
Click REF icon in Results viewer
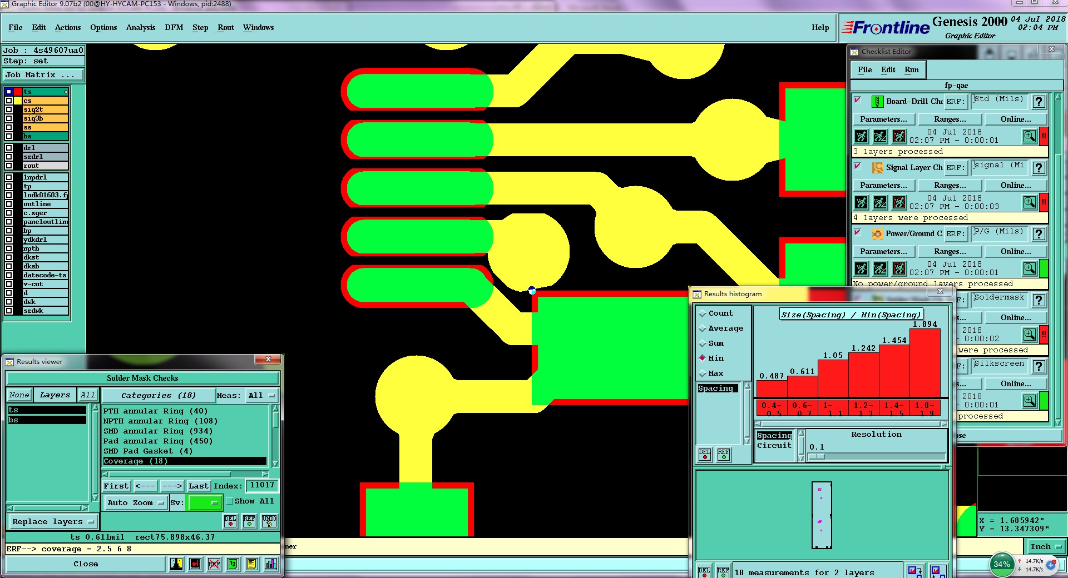click(x=249, y=521)
